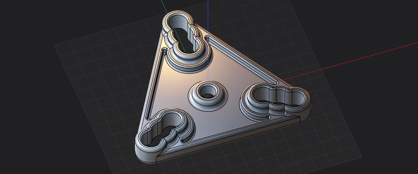
Task: Click the red X axis line
Action: coord(350,61)
